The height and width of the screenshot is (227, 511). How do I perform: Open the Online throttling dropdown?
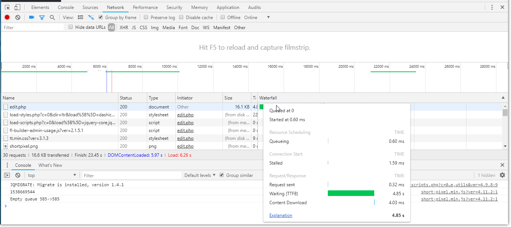(257, 17)
